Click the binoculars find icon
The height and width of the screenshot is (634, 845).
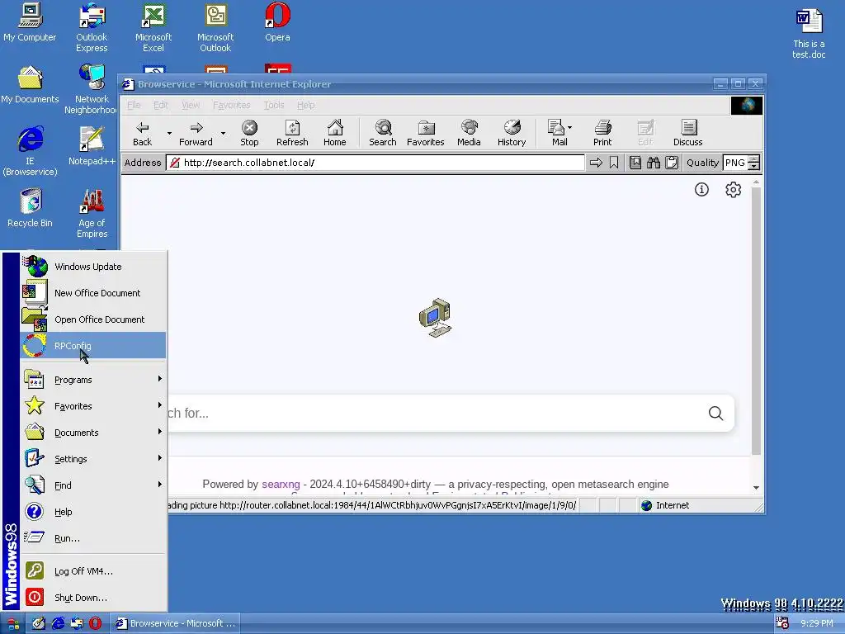point(654,163)
